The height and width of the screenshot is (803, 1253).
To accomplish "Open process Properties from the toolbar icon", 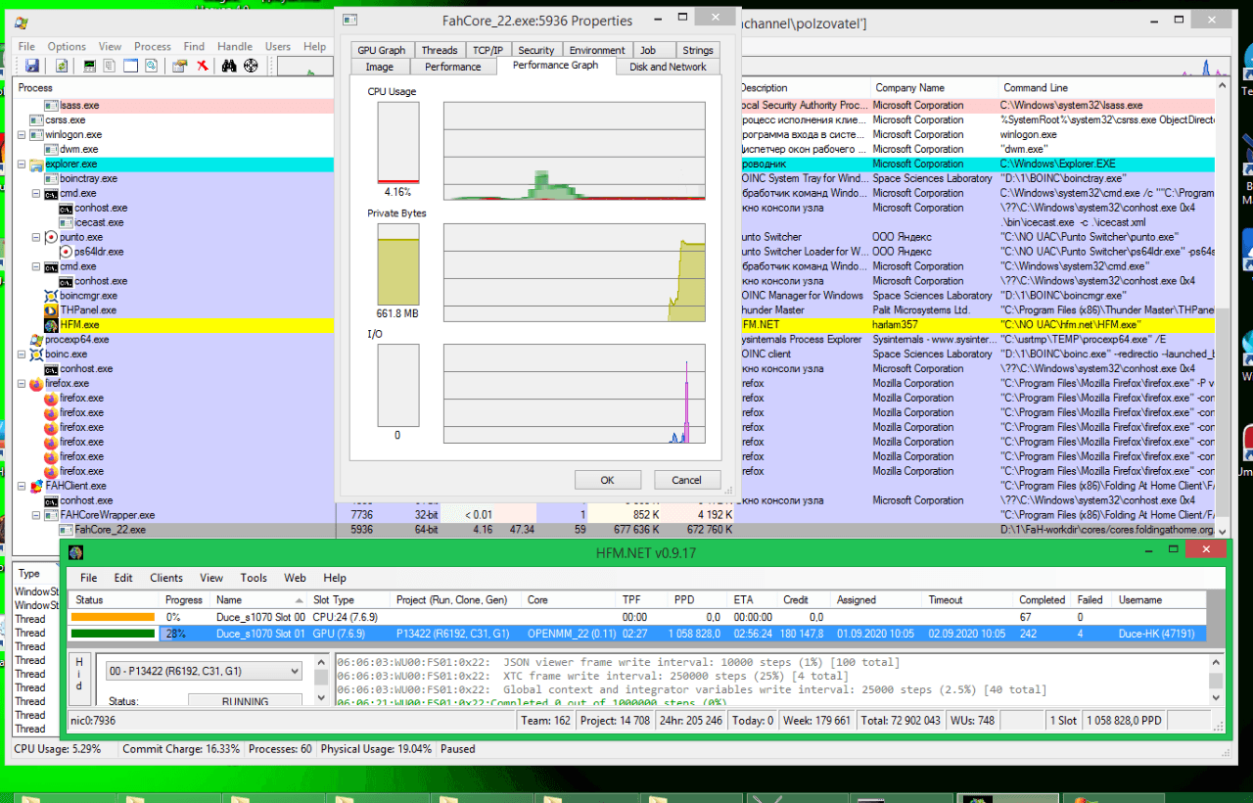I will point(180,66).
